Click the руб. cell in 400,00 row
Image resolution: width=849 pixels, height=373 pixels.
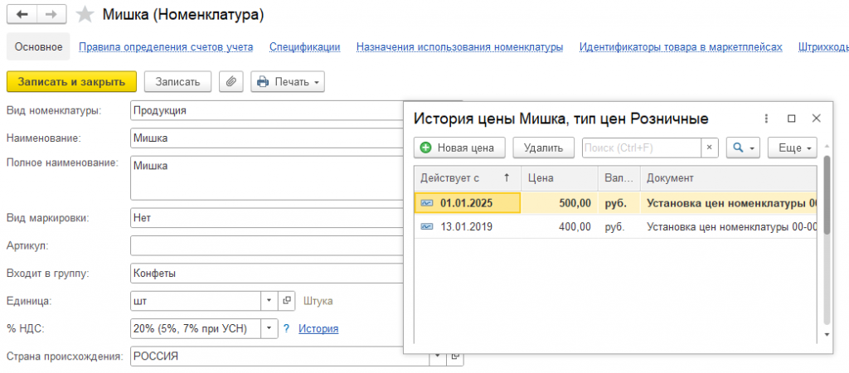point(619,227)
